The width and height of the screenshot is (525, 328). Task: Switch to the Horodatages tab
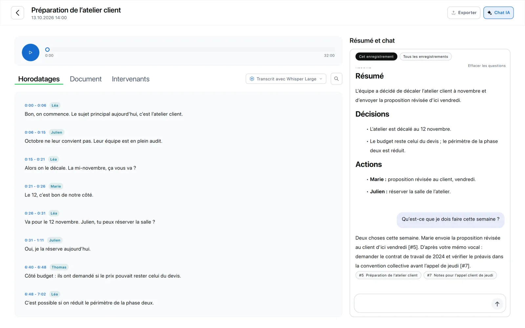pos(39,79)
